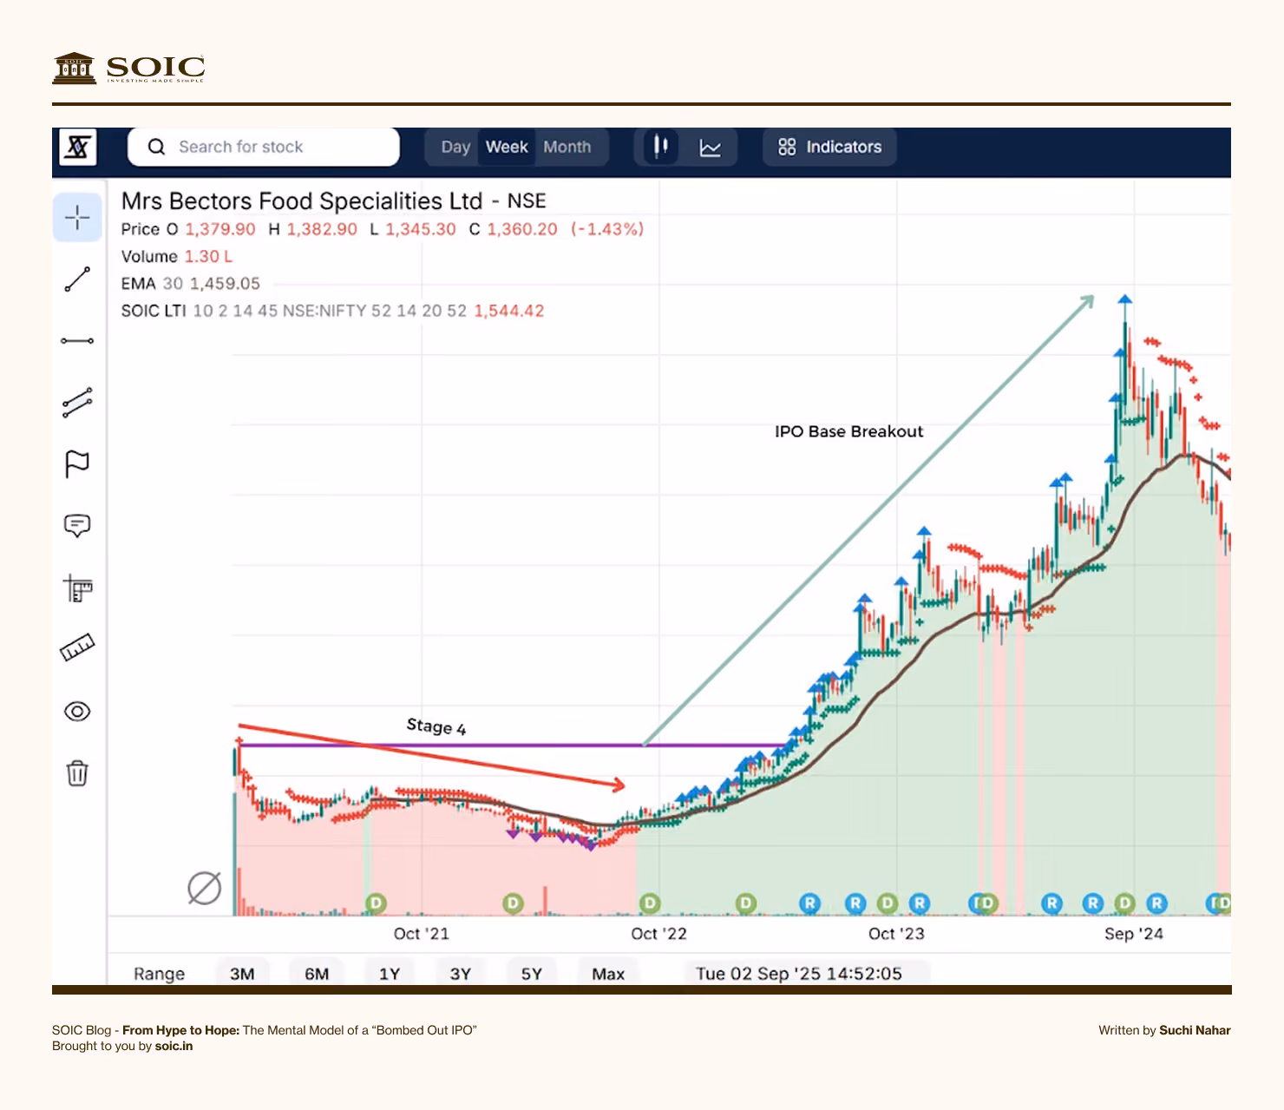This screenshot has height=1110, width=1284.
Task: Click the EMA 30 value 1,459.05
Action: tap(225, 284)
